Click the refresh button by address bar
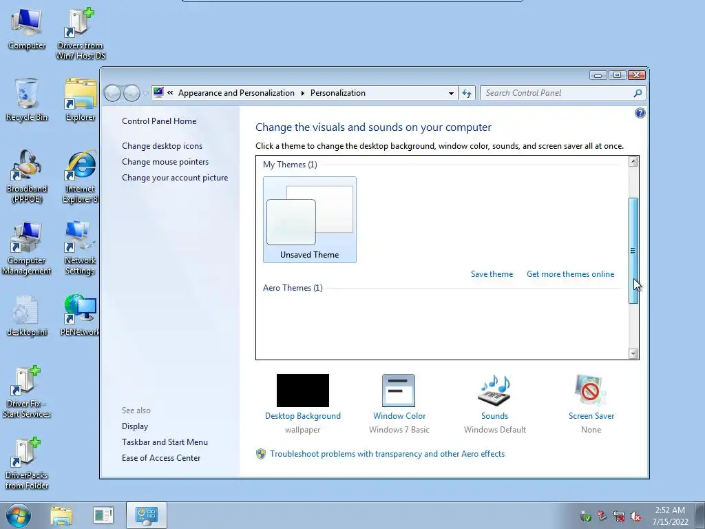The width and height of the screenshot is (705, 529). (467, 93)
